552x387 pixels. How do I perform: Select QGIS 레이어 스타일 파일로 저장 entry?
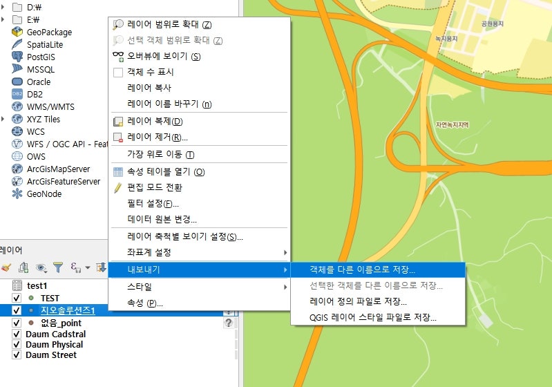click(378, 317)
